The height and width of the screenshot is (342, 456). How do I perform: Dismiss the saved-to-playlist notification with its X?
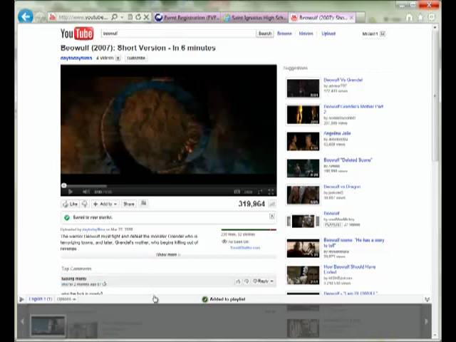point(272,216)
